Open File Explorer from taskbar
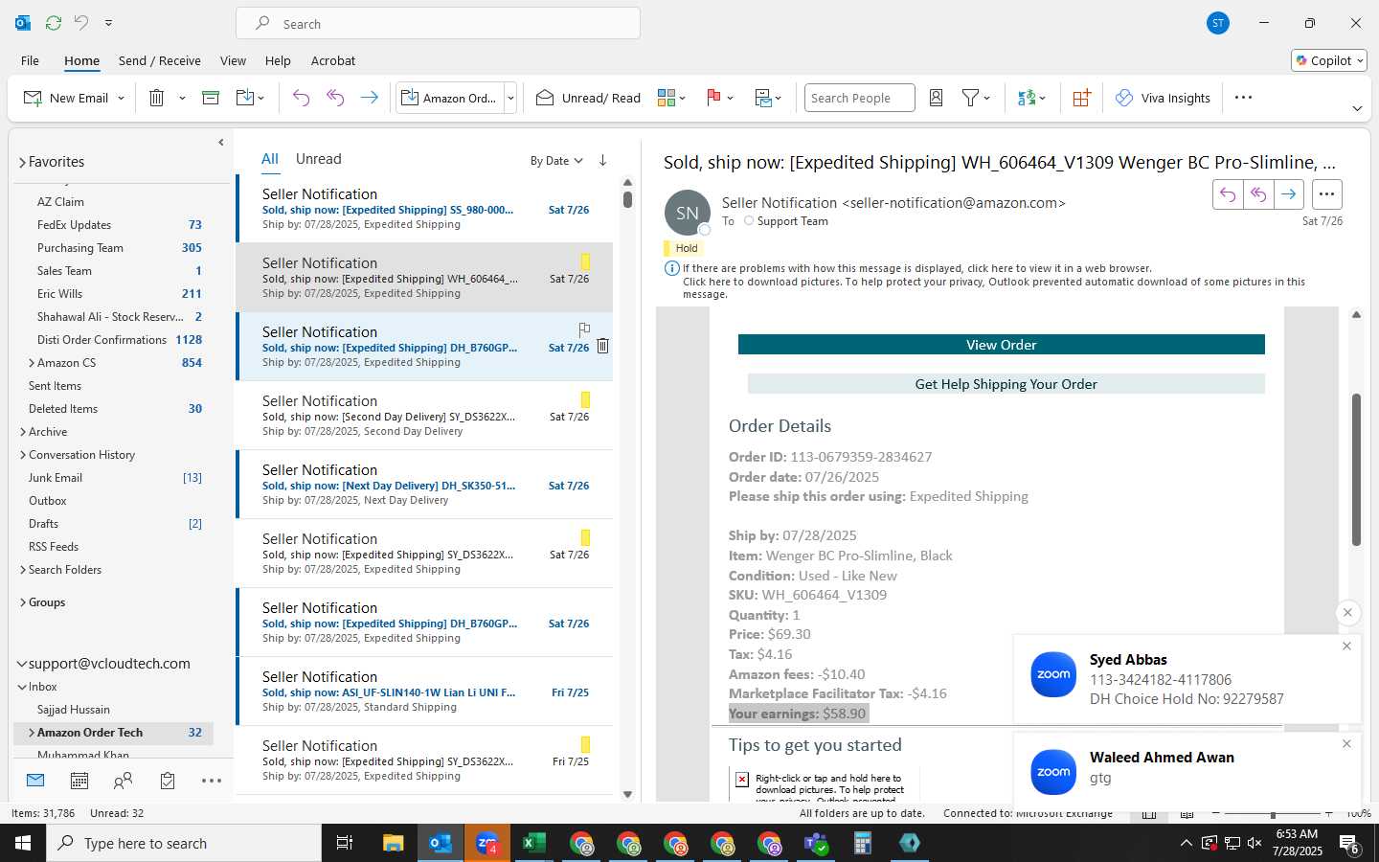 393,843
